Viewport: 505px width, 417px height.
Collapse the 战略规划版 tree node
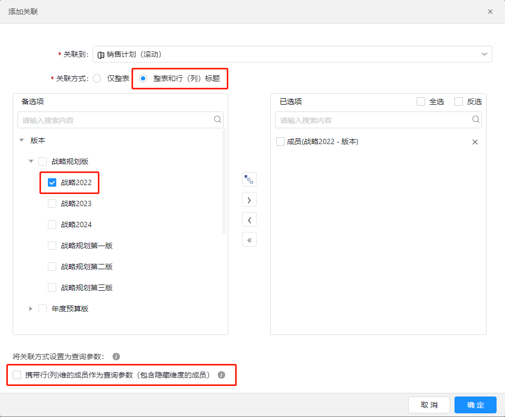coord(31,161)
